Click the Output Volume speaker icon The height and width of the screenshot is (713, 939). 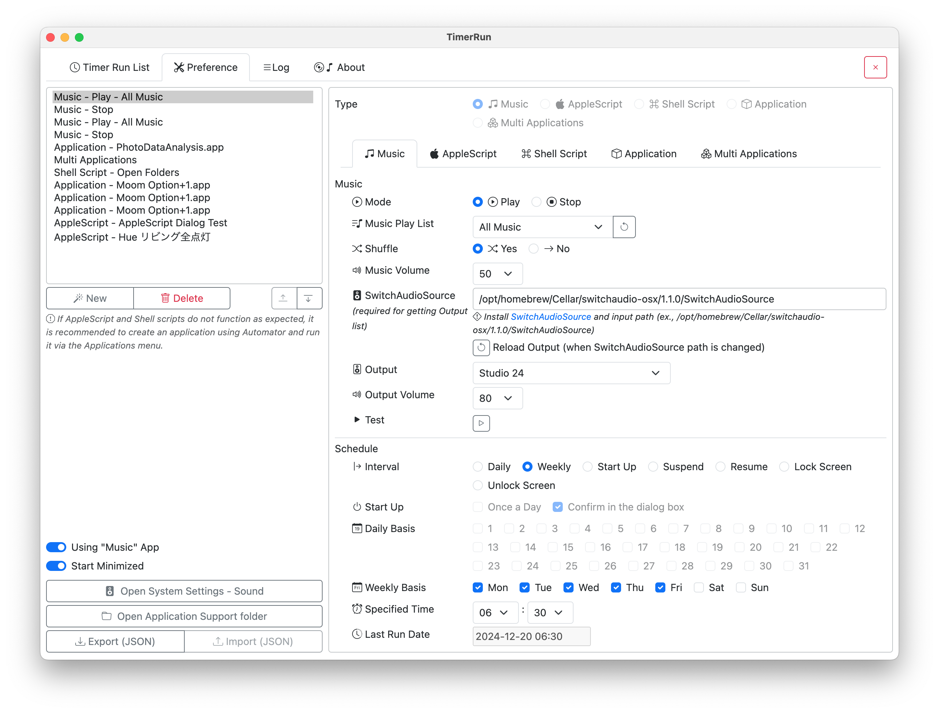click(357, 395)
